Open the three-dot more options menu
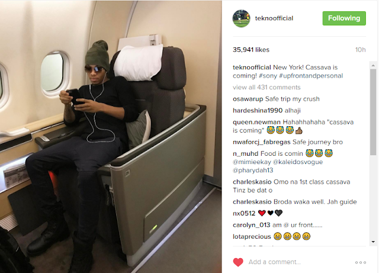 pyautogui.click(x=361, y=262)
